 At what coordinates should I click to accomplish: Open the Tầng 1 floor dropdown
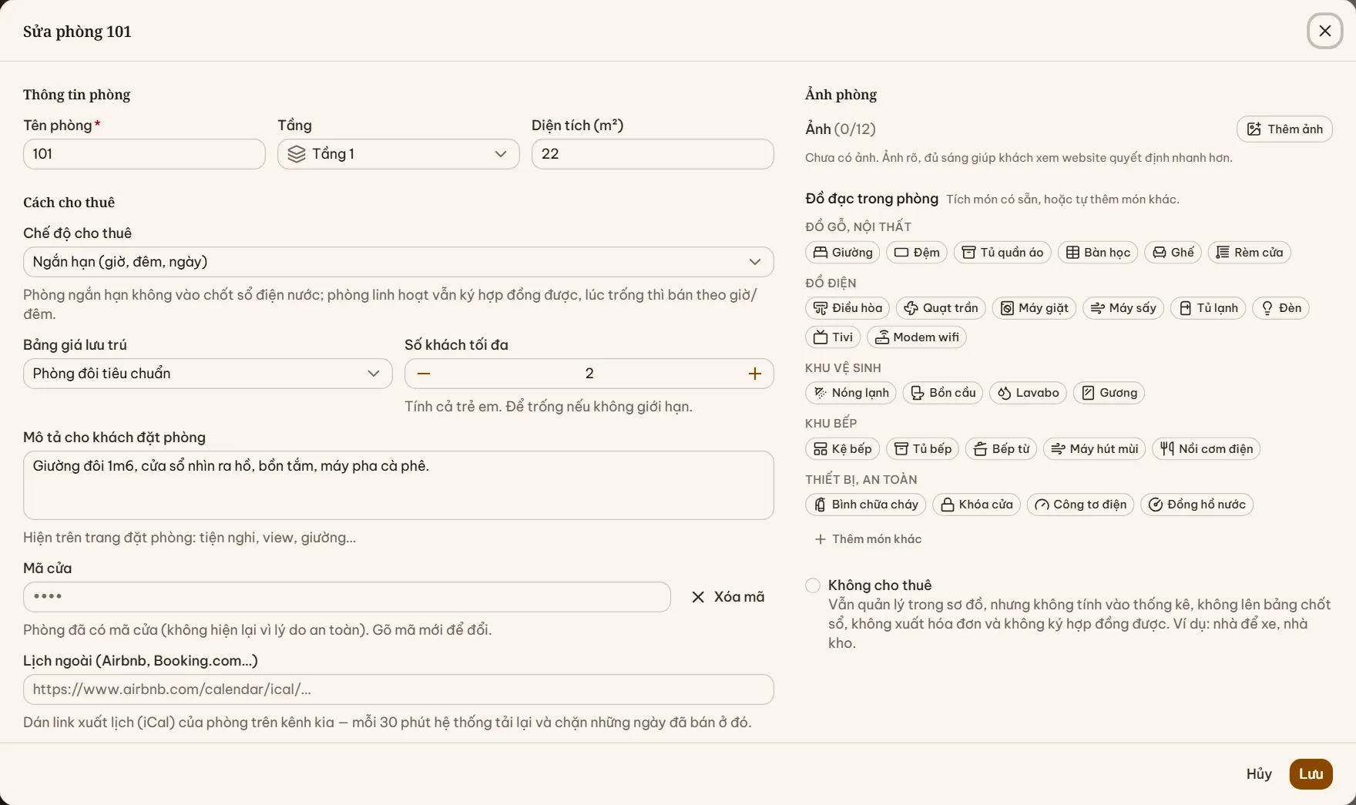(x=398, y=154)
